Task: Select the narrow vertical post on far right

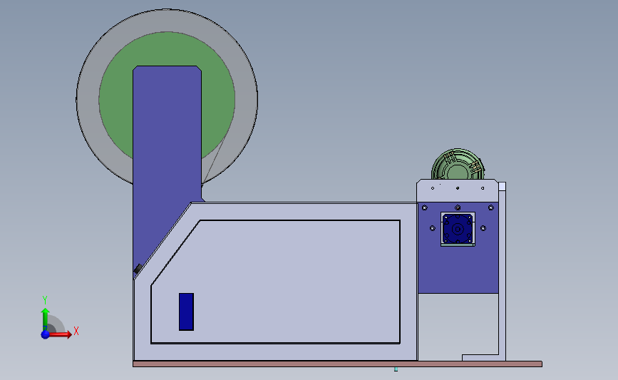Action: [x=502, y=271]
